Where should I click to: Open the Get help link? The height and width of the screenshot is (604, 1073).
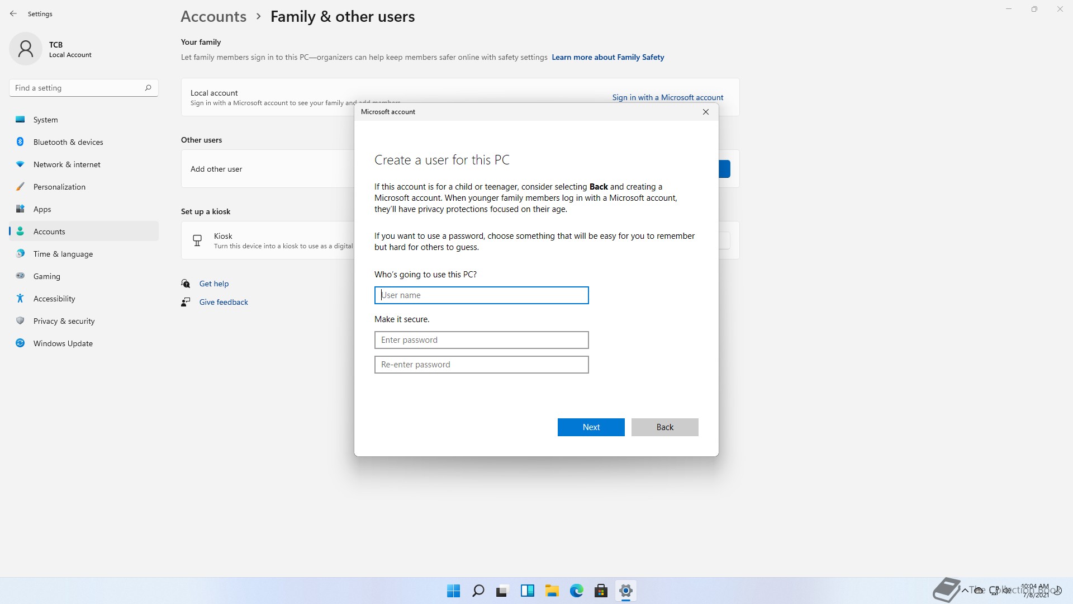[x=214, y=284]
